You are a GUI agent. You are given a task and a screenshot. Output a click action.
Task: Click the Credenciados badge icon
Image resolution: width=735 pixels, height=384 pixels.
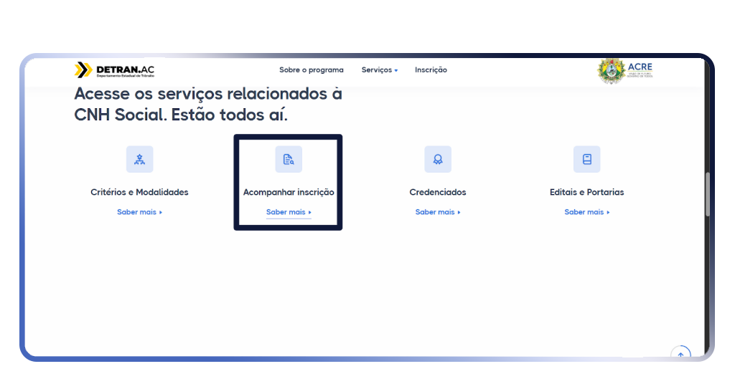pos(438,159)
